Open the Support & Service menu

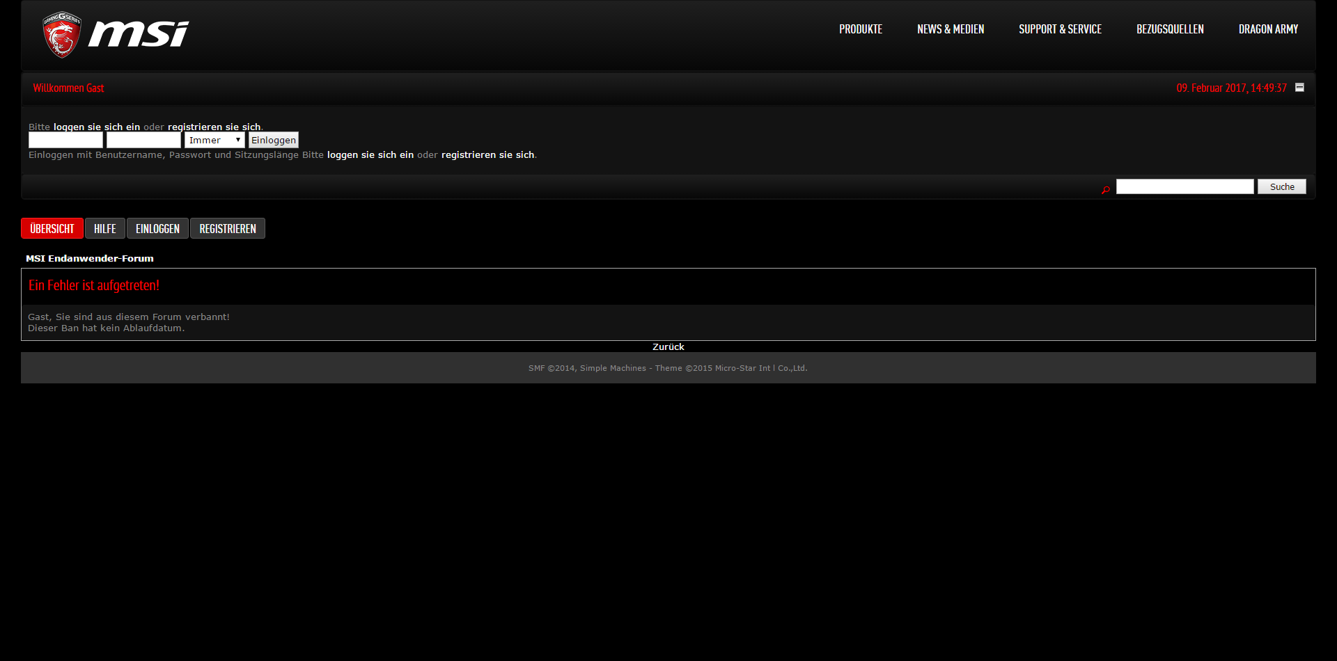(1060, 29)
